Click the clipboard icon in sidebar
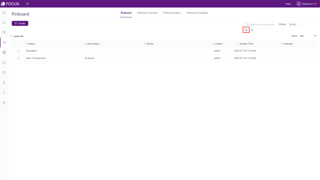The width and height of the screenshot is (320, 180). 4,73
